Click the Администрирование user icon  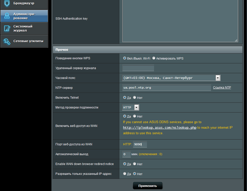tap(7, 16)
